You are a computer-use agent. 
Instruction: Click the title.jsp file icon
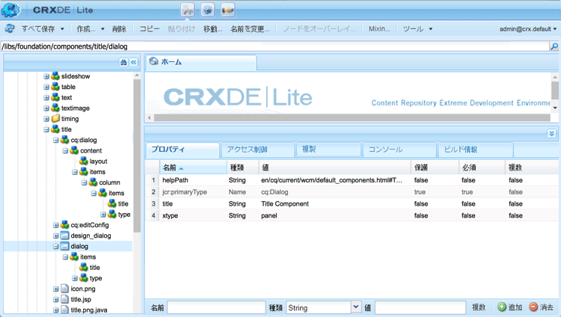point(65,300)
